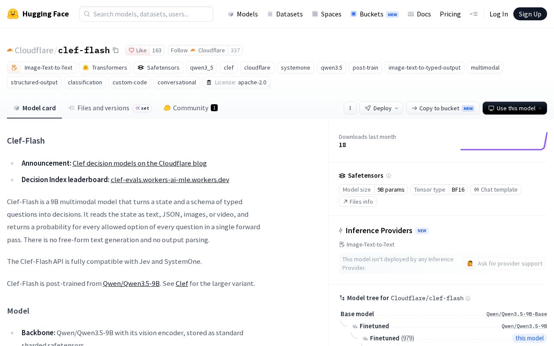Screen dimensions: 554x346
Task: Expand the Use this model dropdown
Action: tap(515, 108)
